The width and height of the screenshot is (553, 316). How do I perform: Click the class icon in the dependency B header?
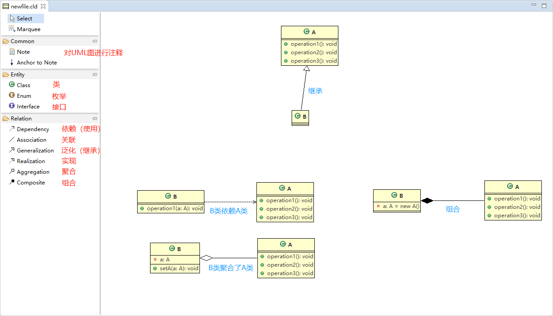pos(168,196)
